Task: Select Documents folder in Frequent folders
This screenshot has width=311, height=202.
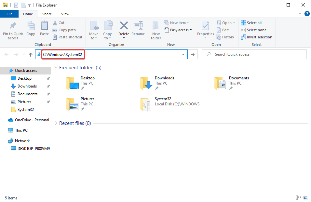Action: [x=232, y=83]
